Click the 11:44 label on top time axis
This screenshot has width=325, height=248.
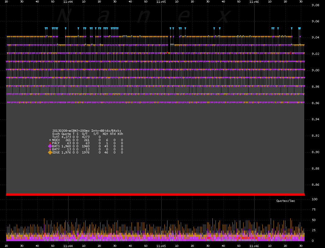pyautogui.click(x=68, y=2)
